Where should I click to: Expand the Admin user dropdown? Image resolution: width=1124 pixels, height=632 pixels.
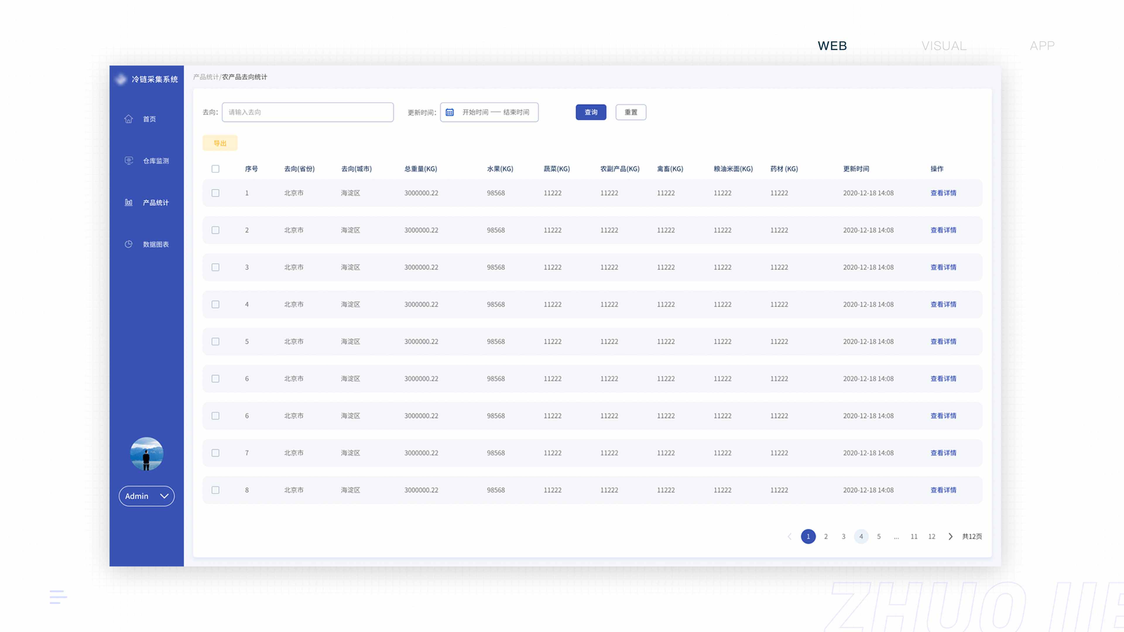tap(147, 496)
